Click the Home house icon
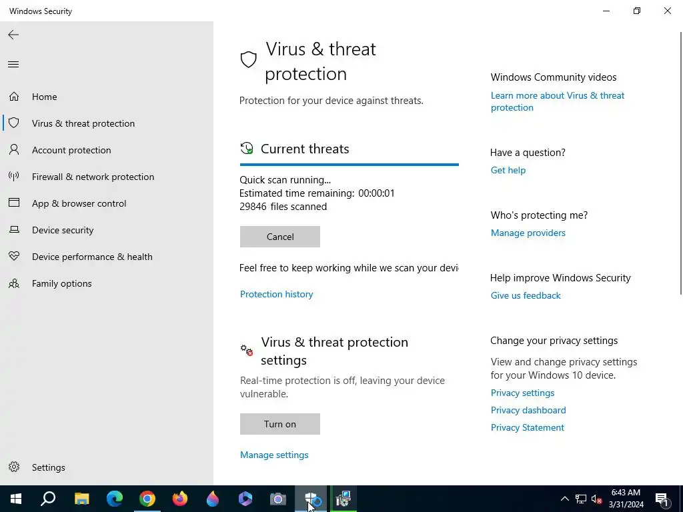 (14, 96)
